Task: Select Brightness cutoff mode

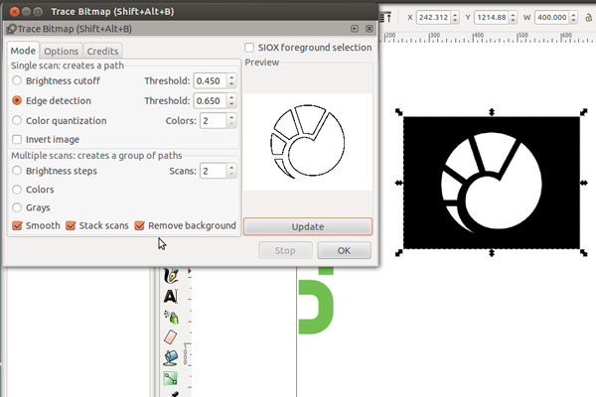Action: [17, 80]
